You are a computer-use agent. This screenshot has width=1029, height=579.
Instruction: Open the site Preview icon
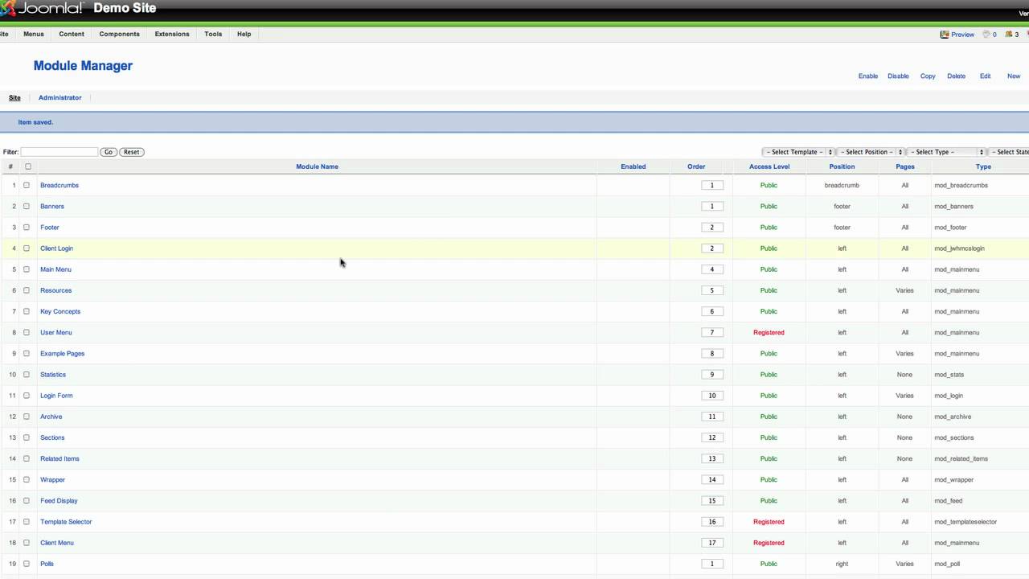945,34
